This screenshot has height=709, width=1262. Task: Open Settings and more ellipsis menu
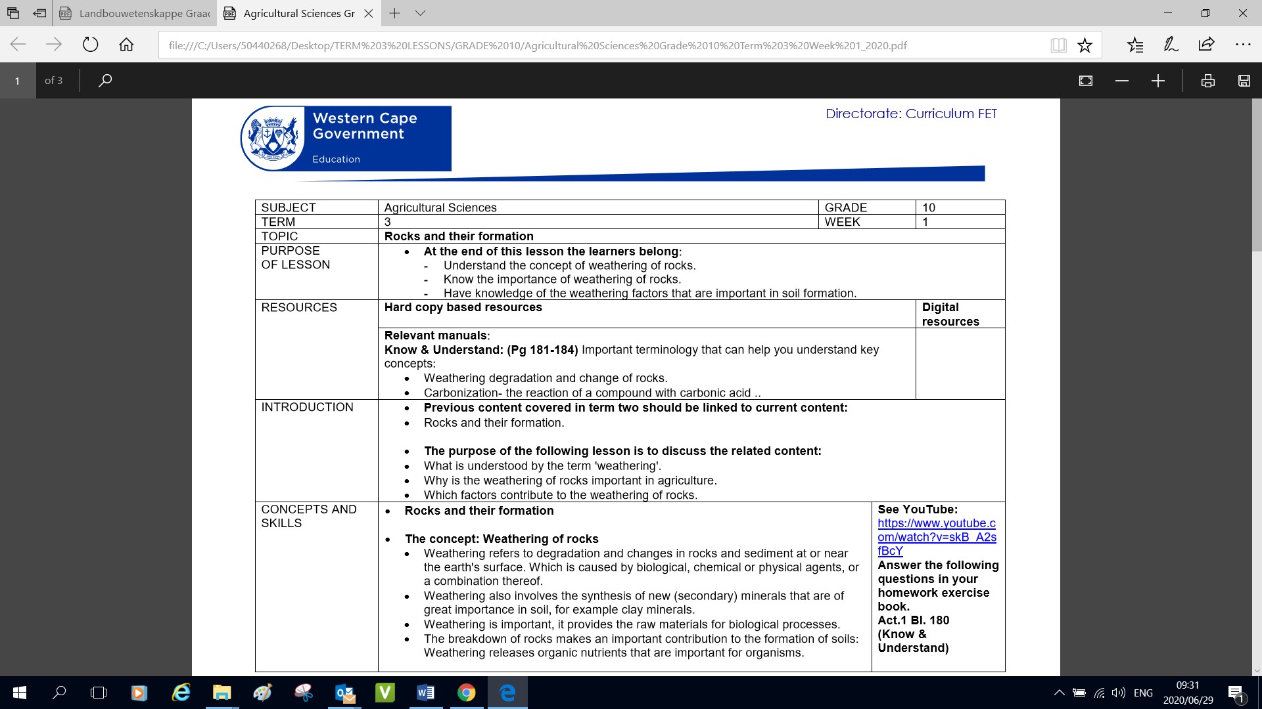coord(1243,45)
